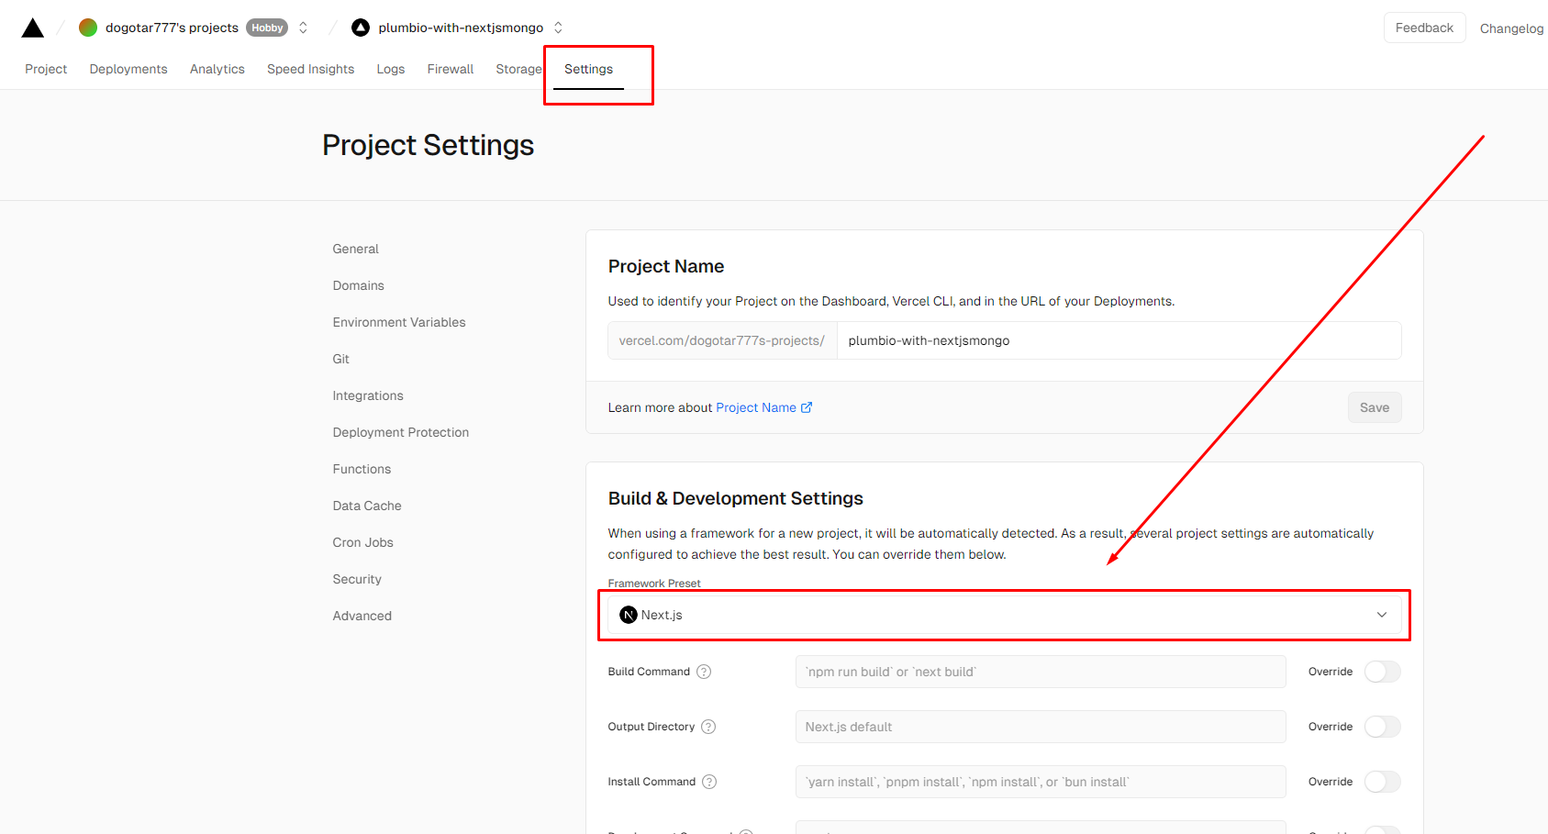The image size is (1548, 834).
Task: Open General settings section
Action: click(x=356, y=249)
